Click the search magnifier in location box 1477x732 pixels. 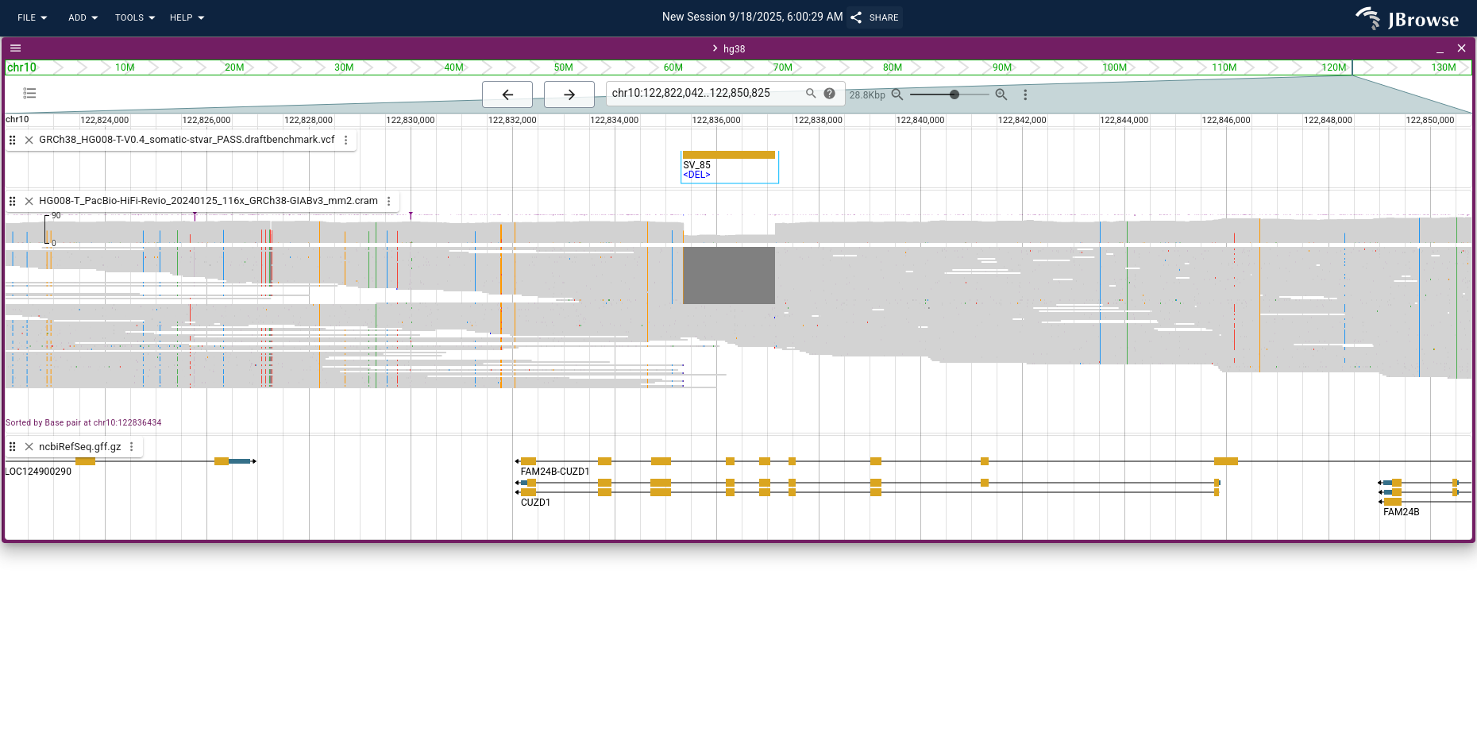811,93
